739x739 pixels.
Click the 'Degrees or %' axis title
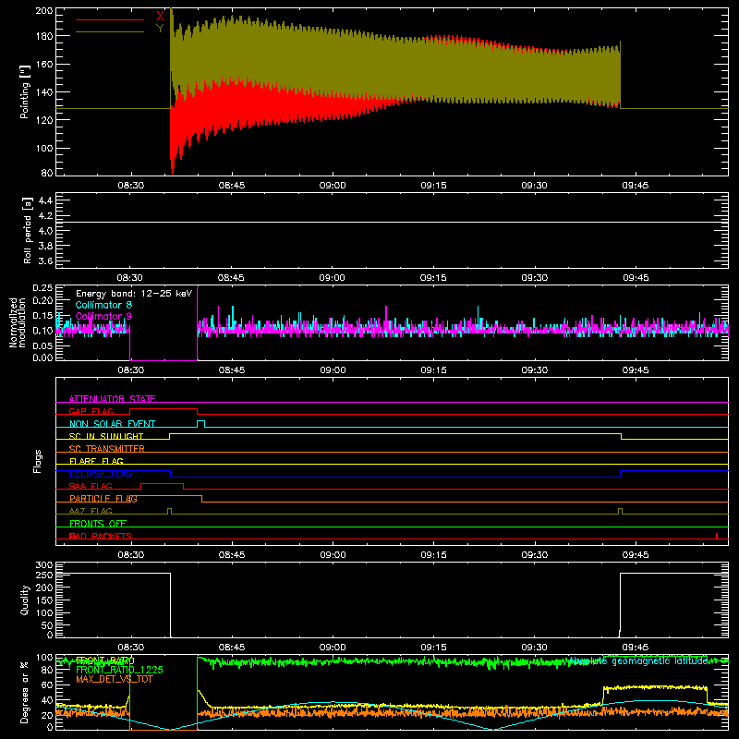point(25,692)
